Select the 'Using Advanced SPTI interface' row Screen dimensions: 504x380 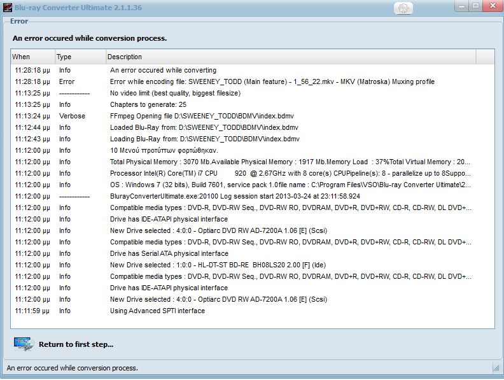pyautogui.click(x=253, y=311)
